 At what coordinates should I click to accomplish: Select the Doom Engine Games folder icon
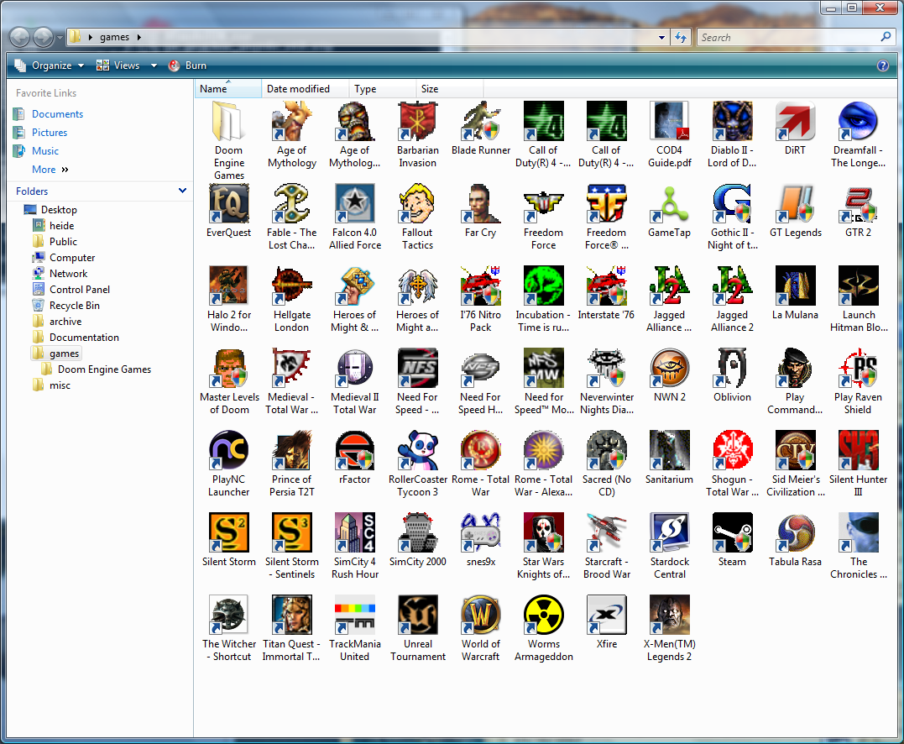pyautogui.click(x=229, y=121)
